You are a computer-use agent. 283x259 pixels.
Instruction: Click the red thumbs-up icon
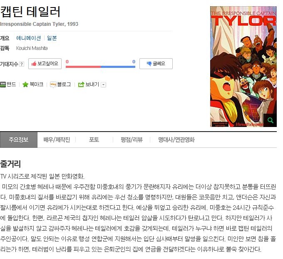[34, 64]
